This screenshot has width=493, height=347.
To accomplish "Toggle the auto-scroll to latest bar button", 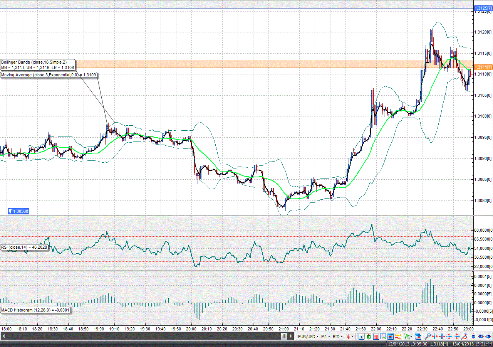I will 361,337.
